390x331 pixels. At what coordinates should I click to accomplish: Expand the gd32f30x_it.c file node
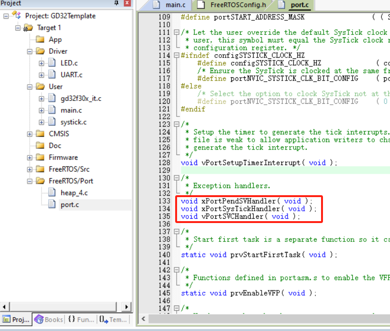point(41,99)
